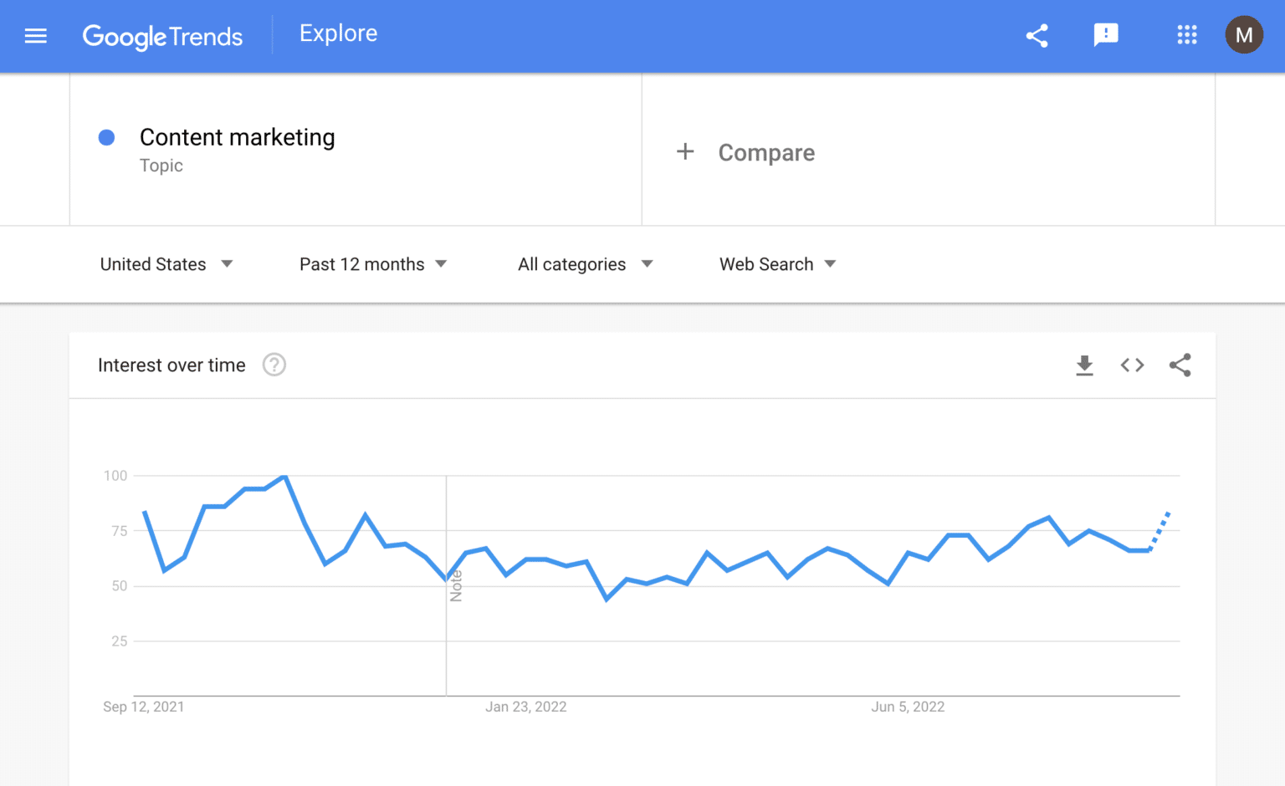Open the embed code for the chart
This screenshot has width=1285, height=786.
[x=1132, y=365]
